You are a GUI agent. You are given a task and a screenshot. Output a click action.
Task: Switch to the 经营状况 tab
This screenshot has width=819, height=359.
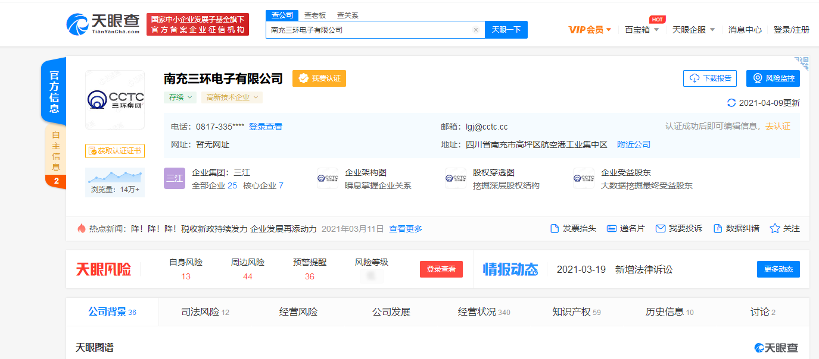(x=484, y=312)
